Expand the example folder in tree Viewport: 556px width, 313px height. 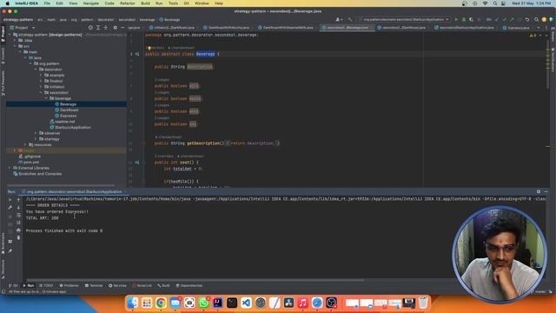(41, 76)
